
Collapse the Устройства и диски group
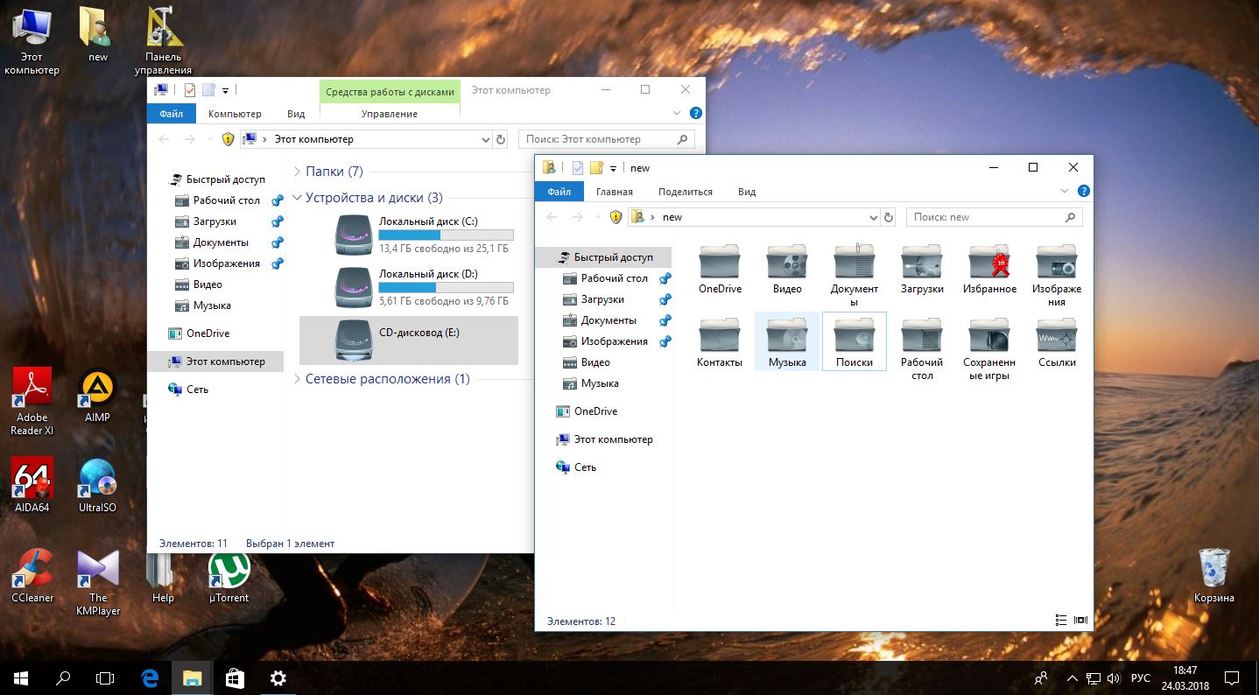coord(298,198)
